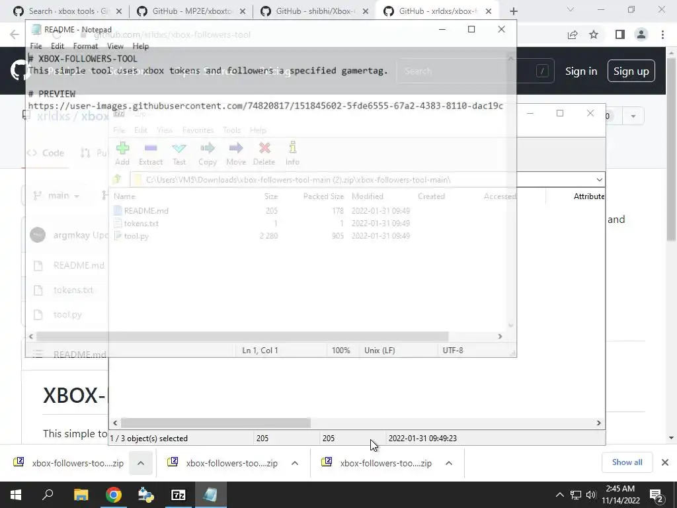Sort 7-Zip list by Size column
This screenshot has width=677, height=508.
[x=270, y=196]
